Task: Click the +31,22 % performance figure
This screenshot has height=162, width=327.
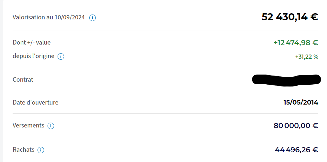Action: (307, 57)
